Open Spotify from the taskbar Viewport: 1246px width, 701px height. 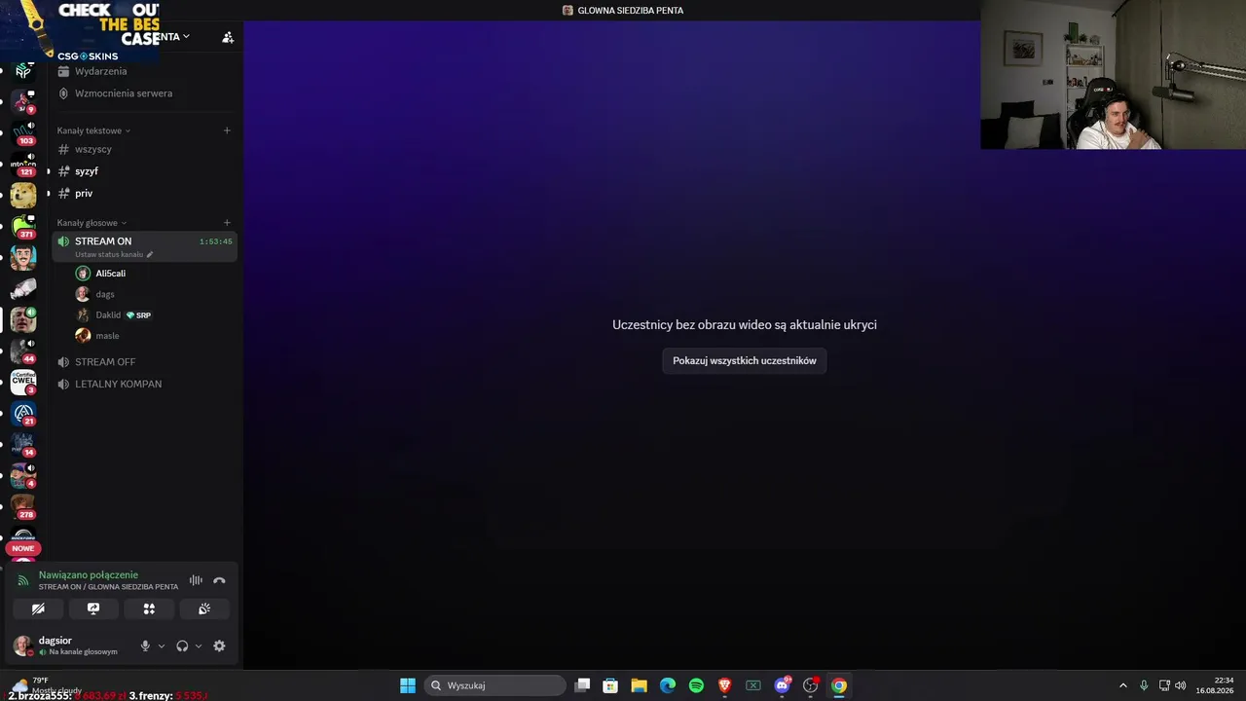[696, 685]
